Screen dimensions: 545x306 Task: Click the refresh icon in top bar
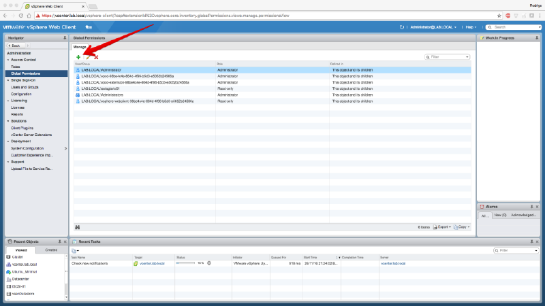point(402,27)
